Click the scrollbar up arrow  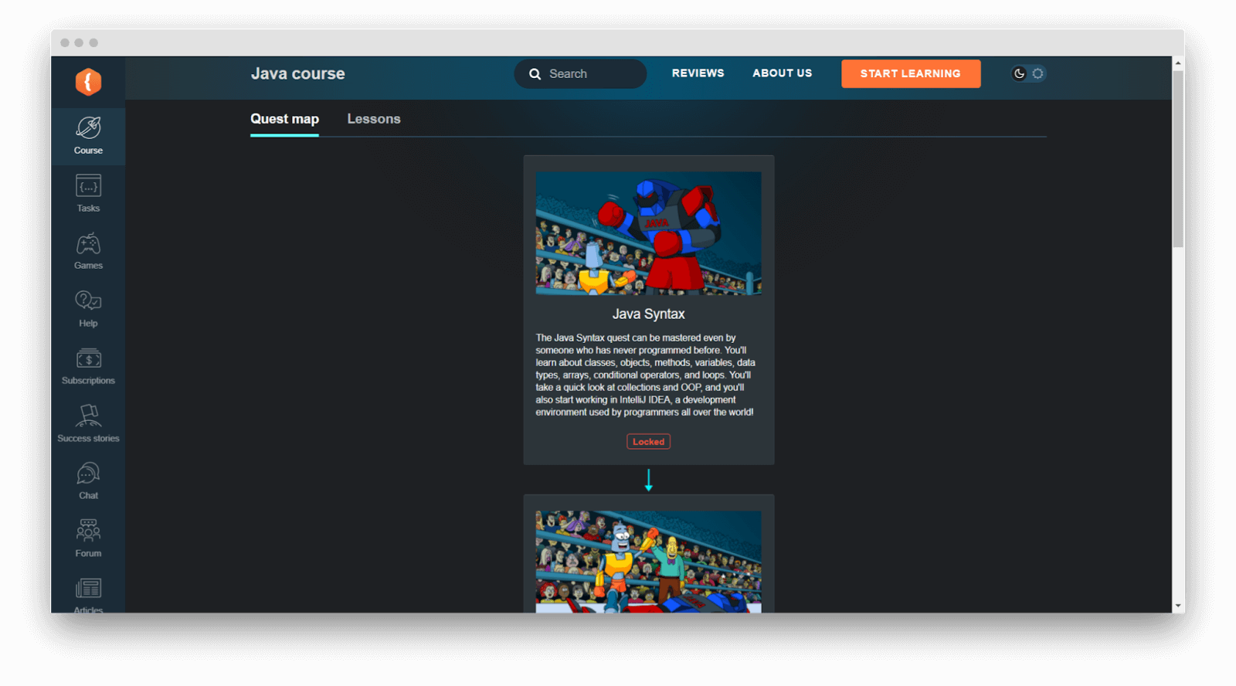point(1178,63)
